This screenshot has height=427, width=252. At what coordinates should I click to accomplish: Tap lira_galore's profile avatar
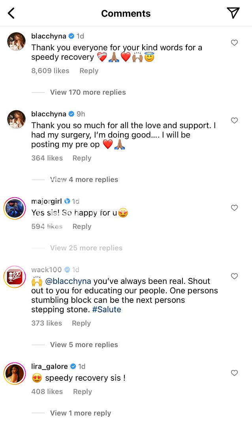pos(14,373)
